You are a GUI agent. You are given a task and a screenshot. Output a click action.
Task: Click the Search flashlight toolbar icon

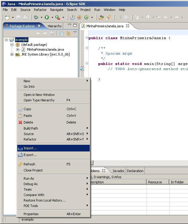108,17
